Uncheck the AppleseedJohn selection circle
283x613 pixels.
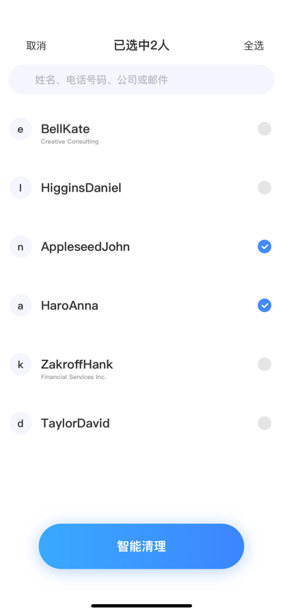point(265,247)
